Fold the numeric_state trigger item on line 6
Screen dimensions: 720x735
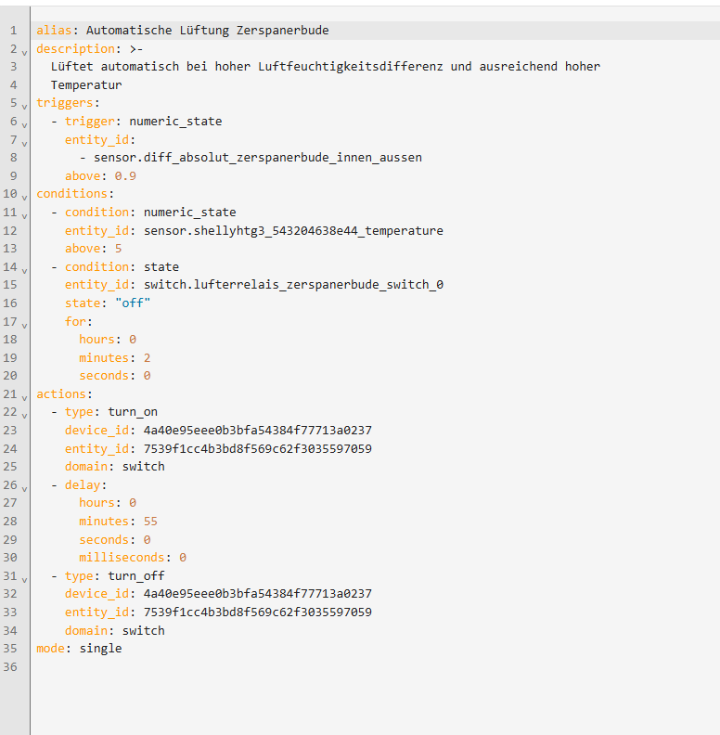coord(24,123)
